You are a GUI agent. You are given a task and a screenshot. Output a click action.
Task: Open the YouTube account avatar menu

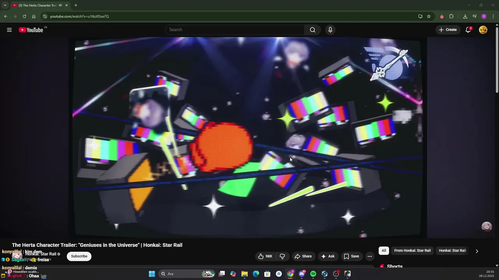point(483,30)
